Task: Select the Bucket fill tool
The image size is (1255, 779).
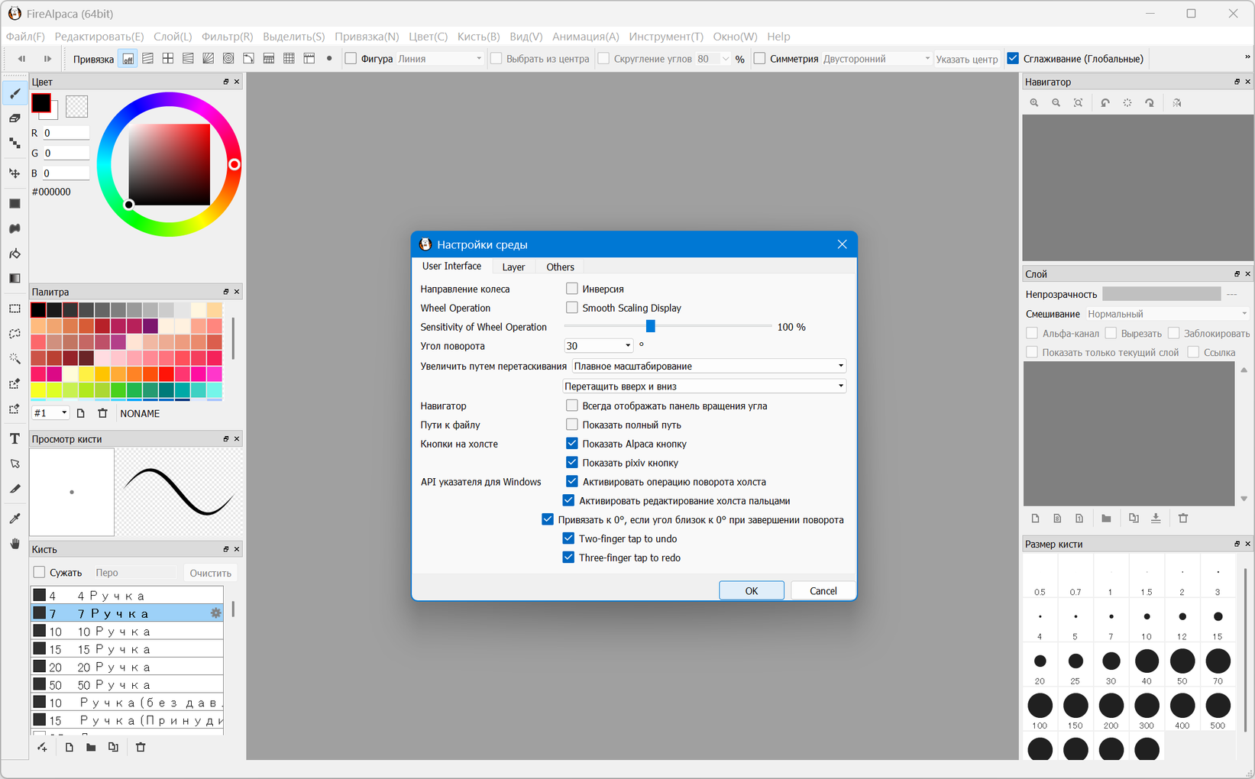Action: pos(15,254)
